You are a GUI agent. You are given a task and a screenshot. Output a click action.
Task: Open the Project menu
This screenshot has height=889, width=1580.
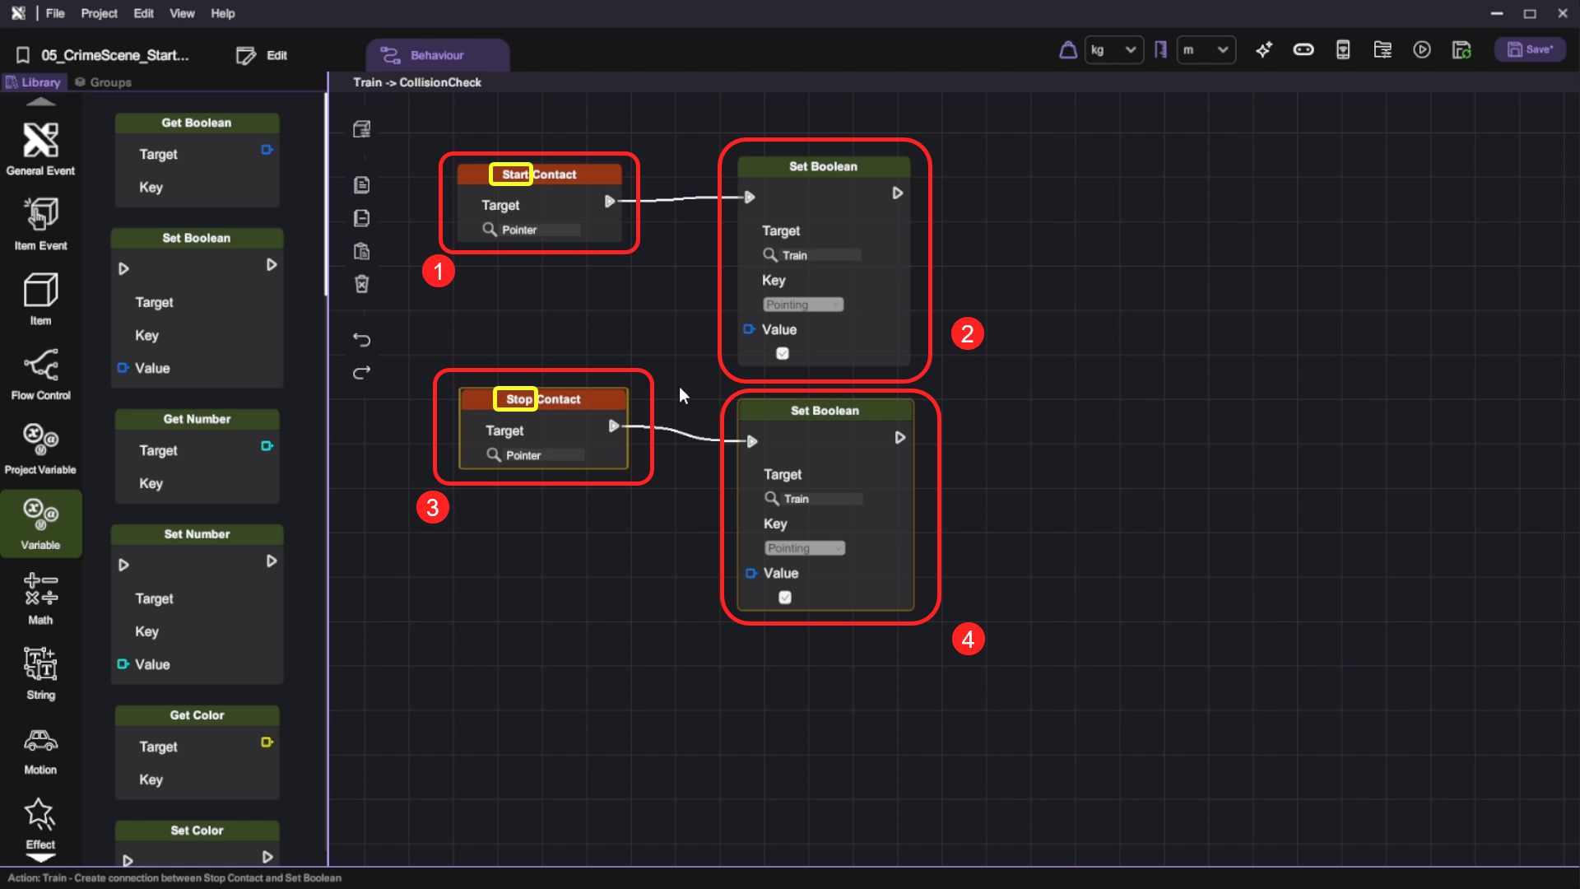click(99, 13)
